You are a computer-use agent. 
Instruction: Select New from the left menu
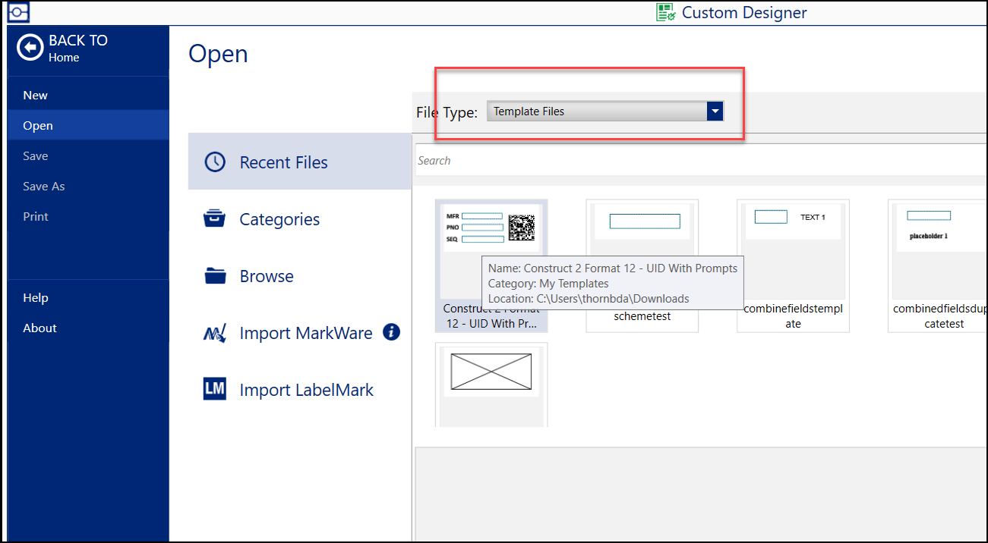click(35, 95)
